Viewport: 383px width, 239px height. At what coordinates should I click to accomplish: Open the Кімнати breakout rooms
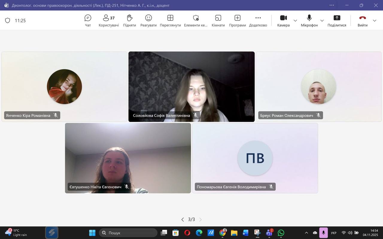[218, 21]
